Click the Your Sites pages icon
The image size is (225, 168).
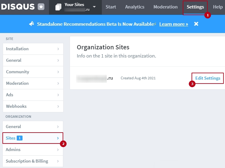(x=58, y=7)
